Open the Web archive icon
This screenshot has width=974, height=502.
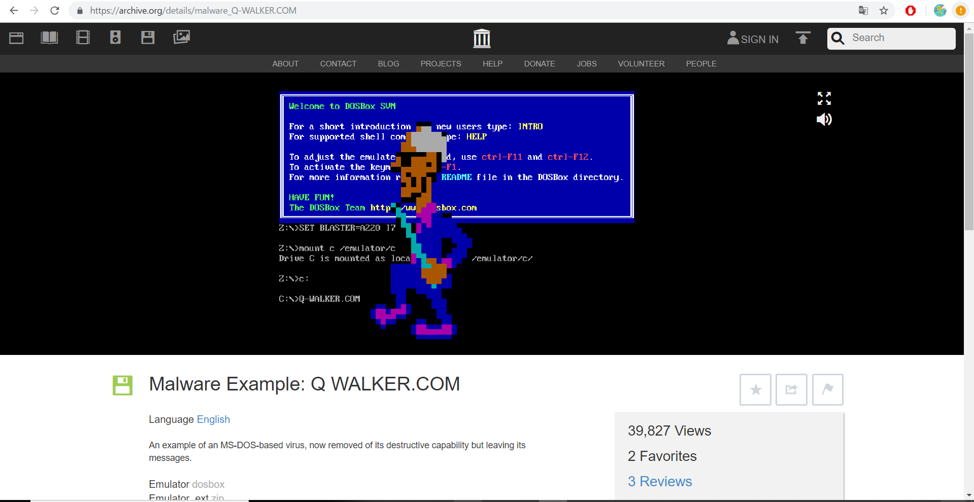(x=16, y=38)
